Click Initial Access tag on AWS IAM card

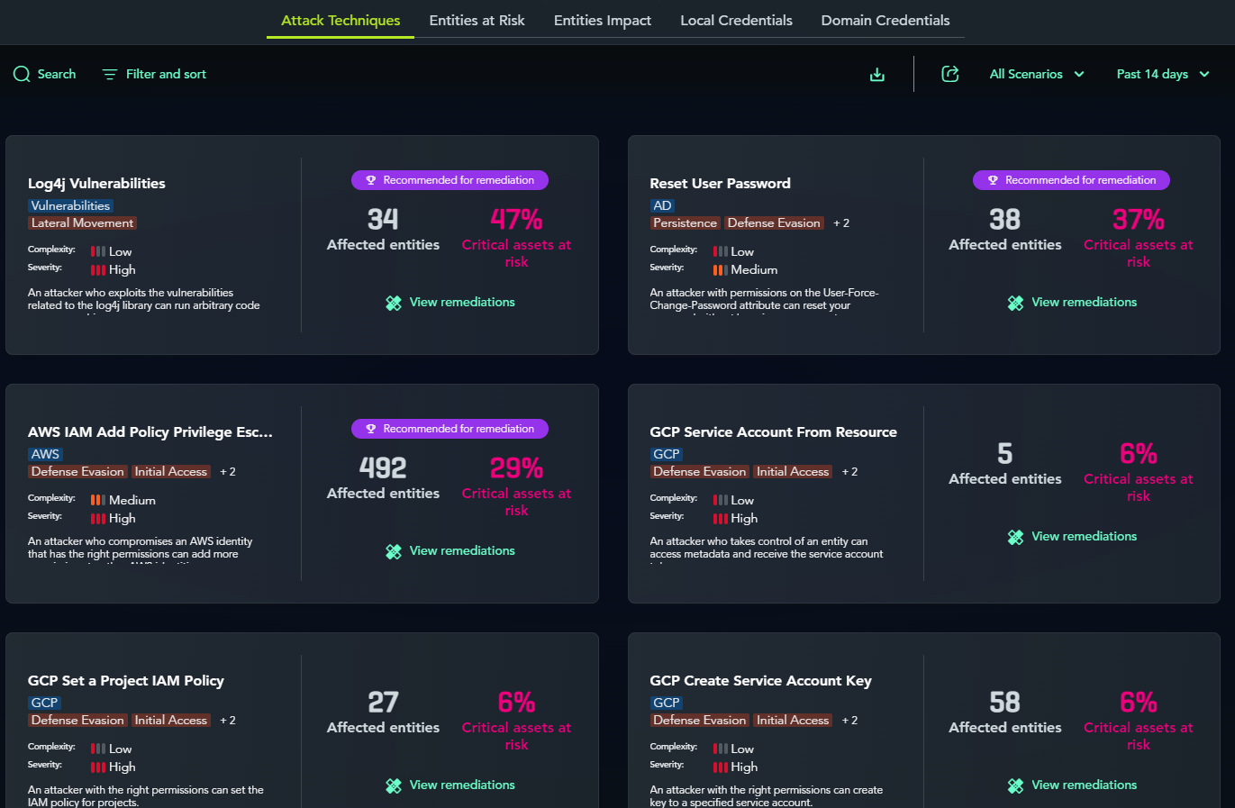point(170,471)
